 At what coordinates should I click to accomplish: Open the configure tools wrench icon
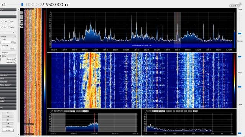(22, 26)
